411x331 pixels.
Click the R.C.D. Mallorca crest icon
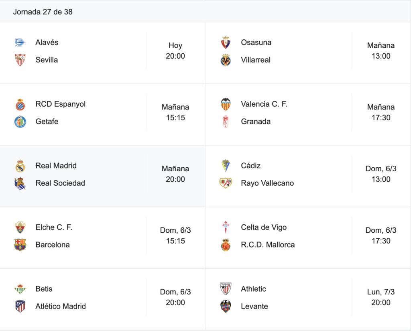(x=226, y=244)
